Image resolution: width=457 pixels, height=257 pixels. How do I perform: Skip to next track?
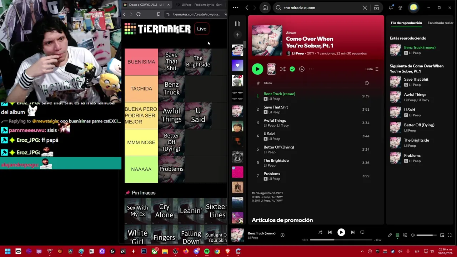(352, 232)
